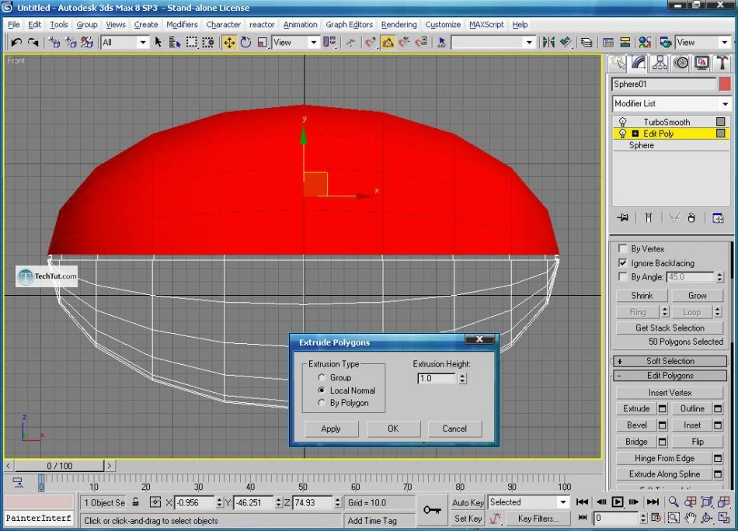Click the Shrink selection button
Screen dimensions: 738x531
pyautogui.click(x=642, y=295)
